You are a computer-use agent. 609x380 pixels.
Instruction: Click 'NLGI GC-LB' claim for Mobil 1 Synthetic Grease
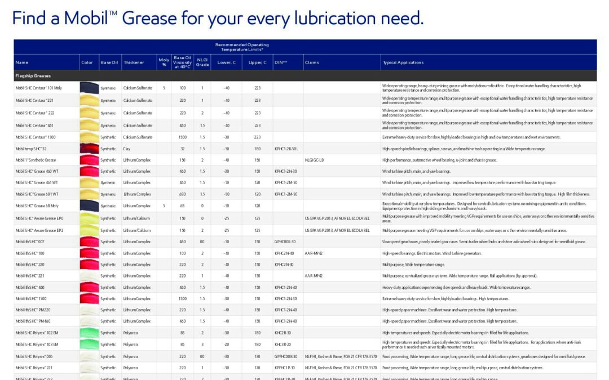point(314,160)
